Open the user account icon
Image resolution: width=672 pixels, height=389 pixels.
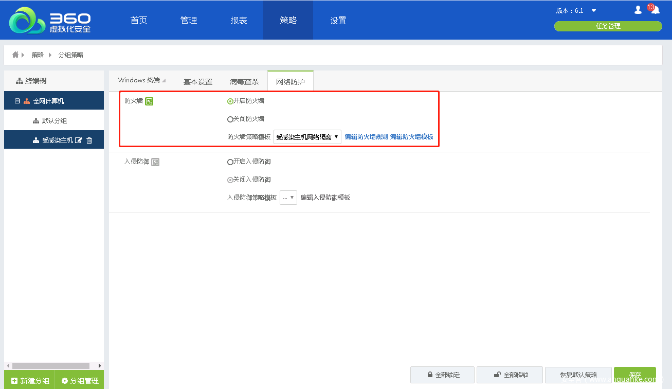[638, 10]
